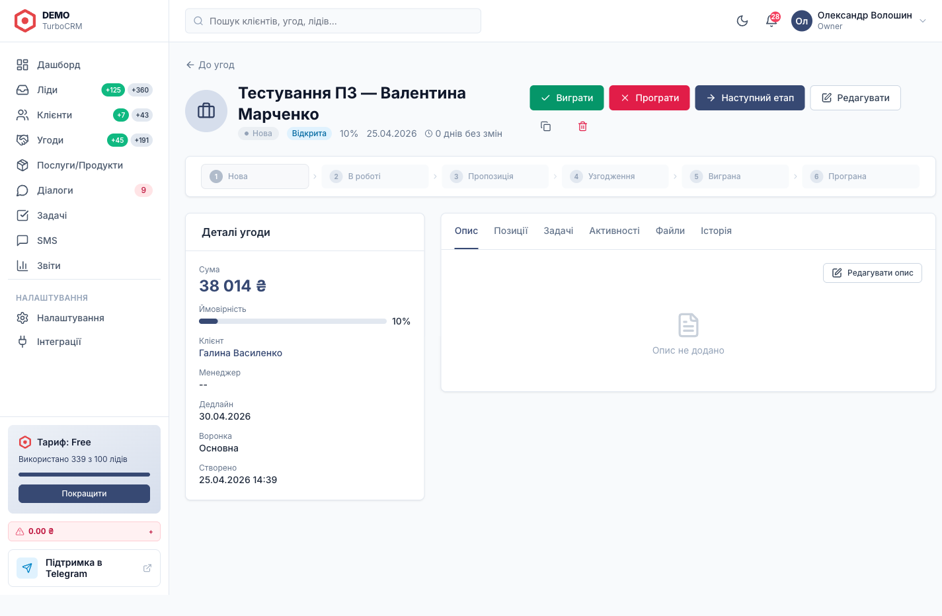Top up balance with the plus icon
942x616 pixels.
coord(151,531)
